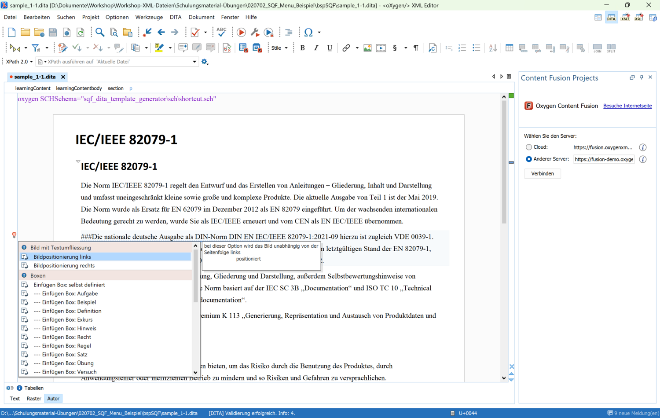Create a new document with New icon
The image size is (660, 418).
click(11, 32)
